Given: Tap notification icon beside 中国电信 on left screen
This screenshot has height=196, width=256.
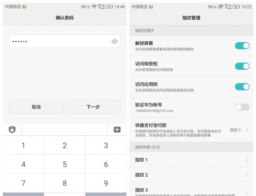Looking at the screenshot, I should pos(24,7).
